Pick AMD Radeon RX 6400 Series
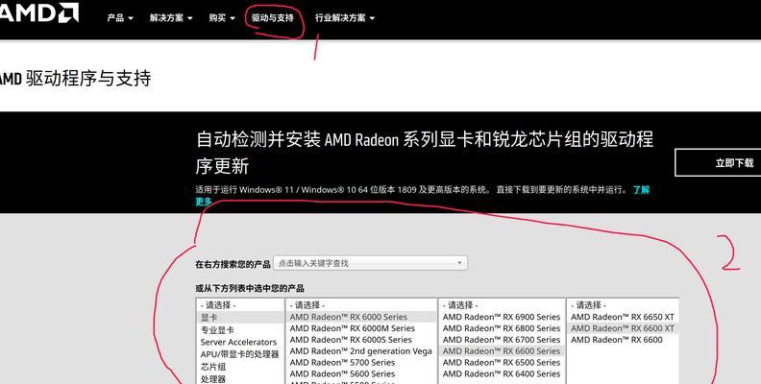761x384 pixels. (x=502, y=373)
